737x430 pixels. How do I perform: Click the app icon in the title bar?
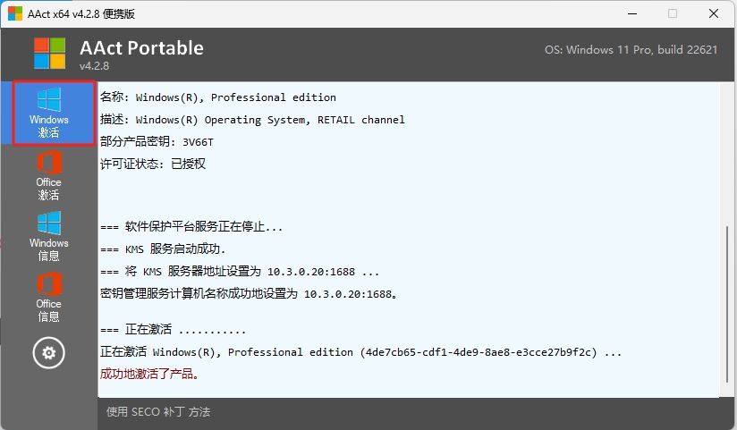click(16, 13)
